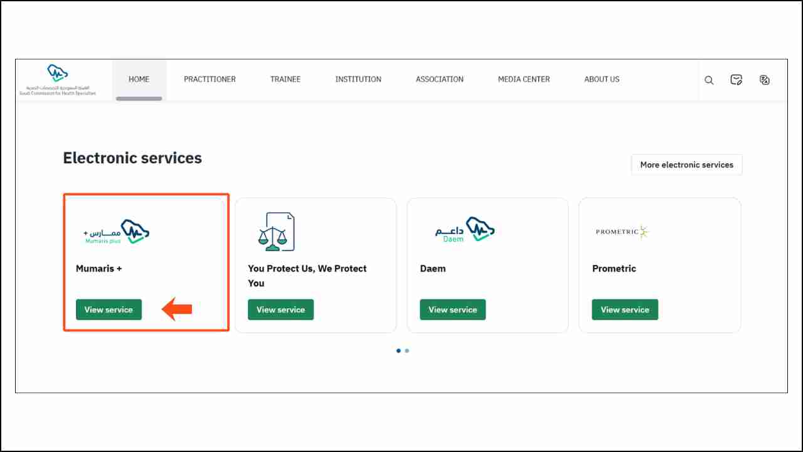Click the highlighted Mumaris Plus card

click(146, 262)
